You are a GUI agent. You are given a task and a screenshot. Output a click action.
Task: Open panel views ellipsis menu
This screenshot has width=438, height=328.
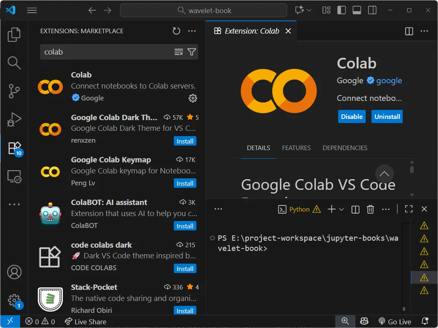coord(218,209)
